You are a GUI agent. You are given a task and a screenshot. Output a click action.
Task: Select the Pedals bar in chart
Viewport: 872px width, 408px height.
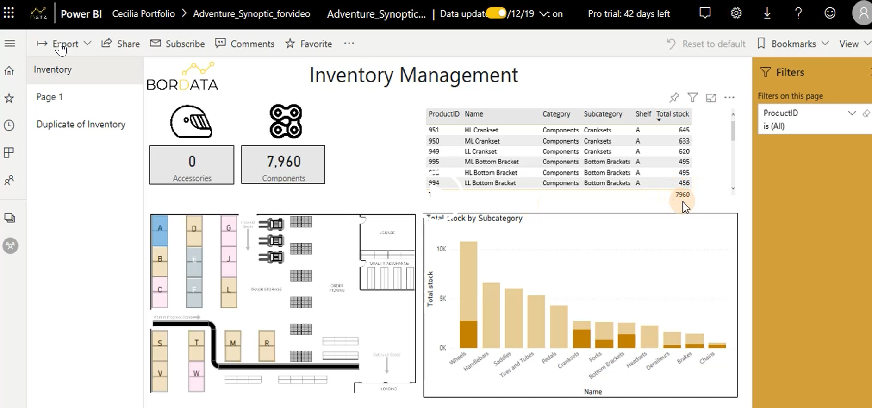(x=559, y=326)
